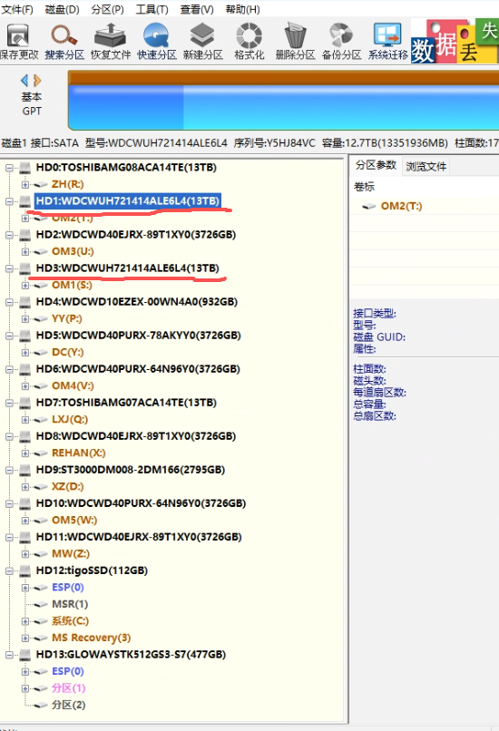Image resolution: width=499 pixels, height=731 pixels.
Task: Choose the Format (格式化) tool
Action: 249,42
